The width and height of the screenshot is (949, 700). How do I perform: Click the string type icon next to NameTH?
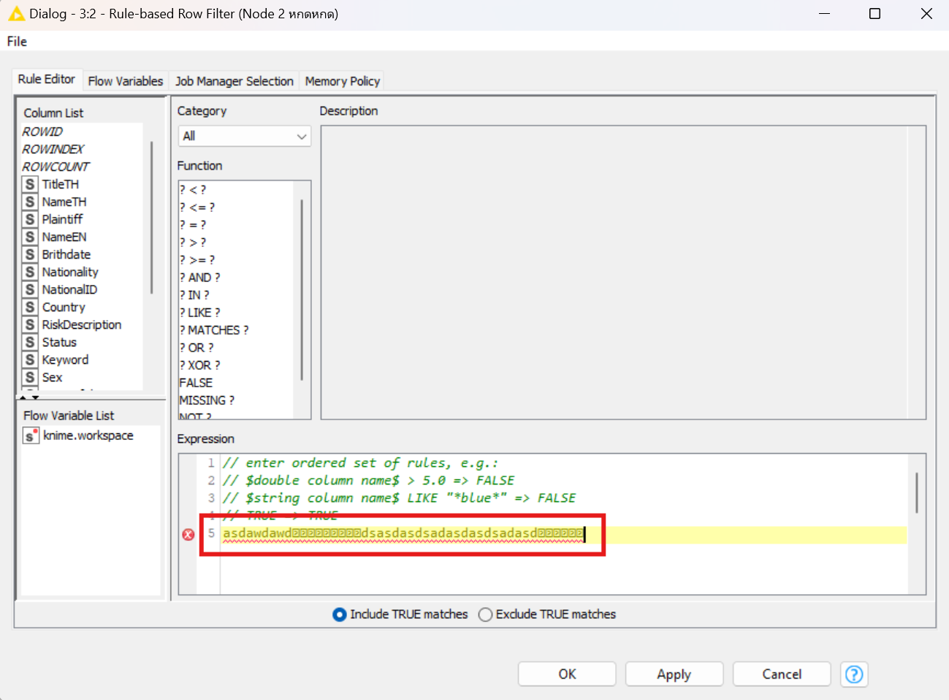(30, 202)
